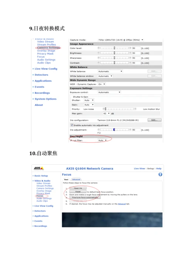
Task: Select Audio Clips in upper sidebar
Action: (44, 63)
